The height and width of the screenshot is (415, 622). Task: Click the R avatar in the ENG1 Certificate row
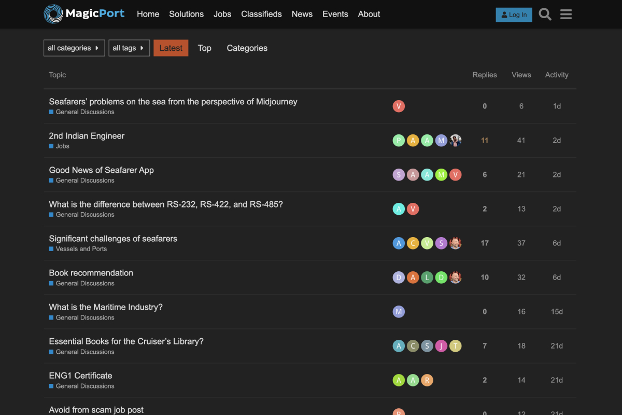[427, 380]
